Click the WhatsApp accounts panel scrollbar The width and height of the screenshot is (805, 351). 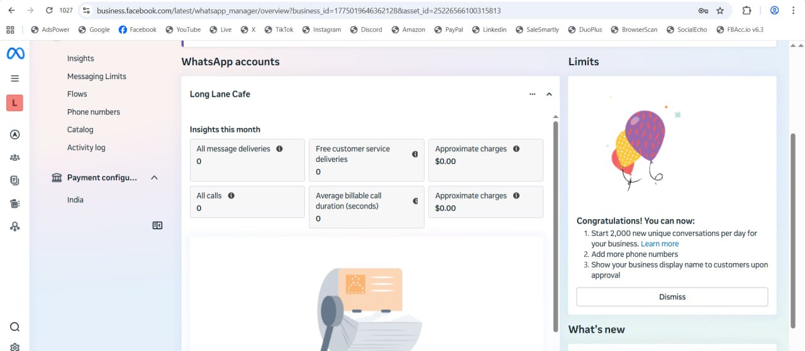(555, 226)
